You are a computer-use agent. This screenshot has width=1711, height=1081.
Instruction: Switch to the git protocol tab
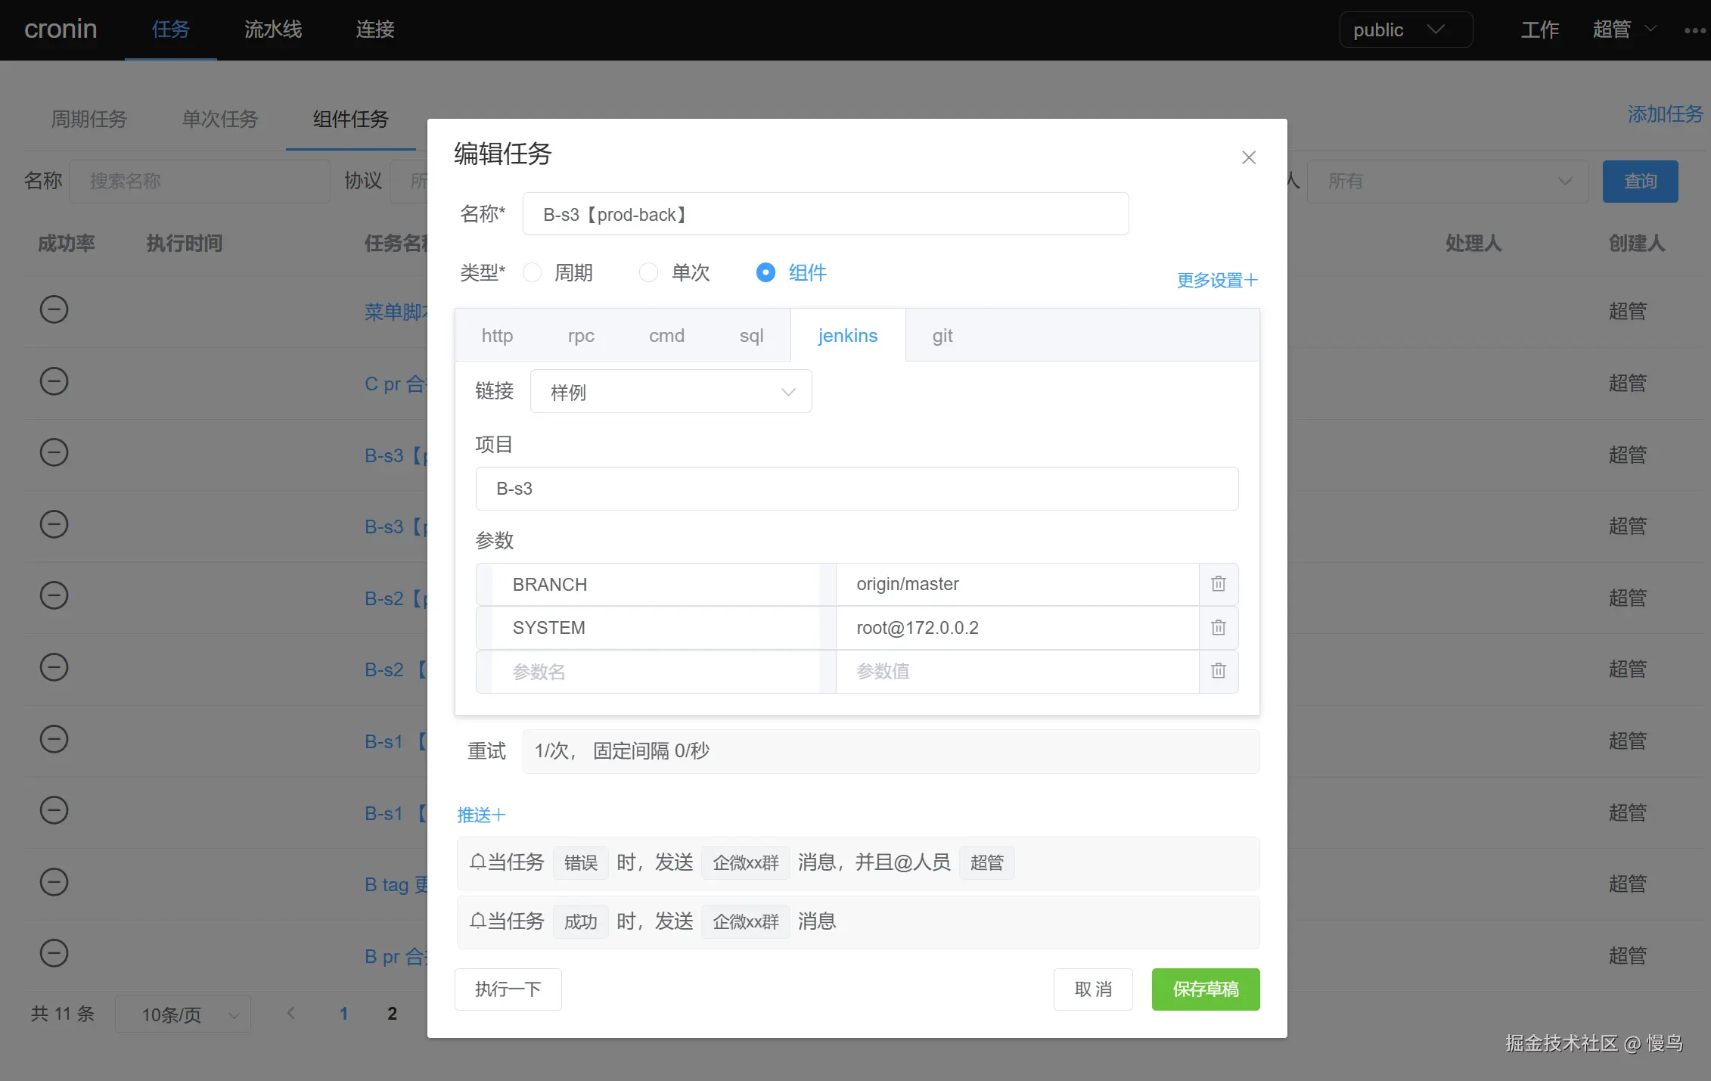(942, 336)
